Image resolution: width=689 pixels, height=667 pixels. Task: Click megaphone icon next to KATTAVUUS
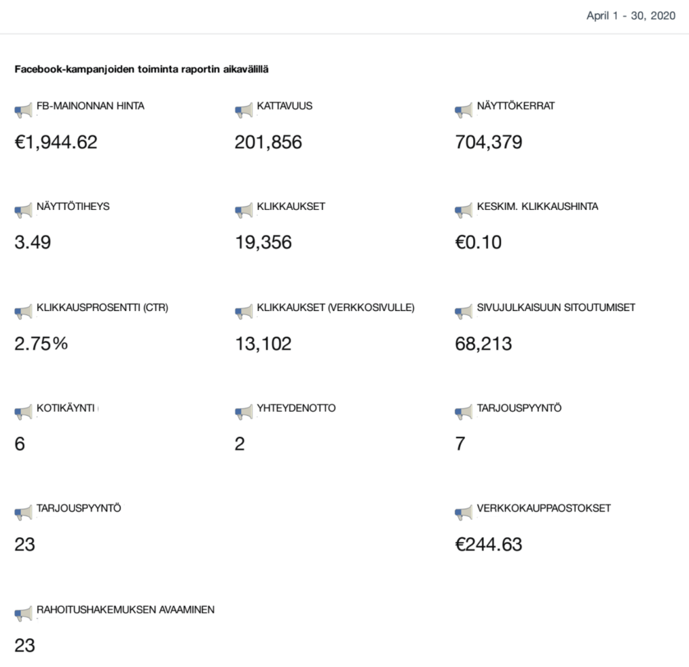point(244,110)
